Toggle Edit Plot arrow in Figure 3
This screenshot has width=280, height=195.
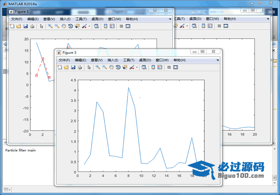(x=89, y=67)
